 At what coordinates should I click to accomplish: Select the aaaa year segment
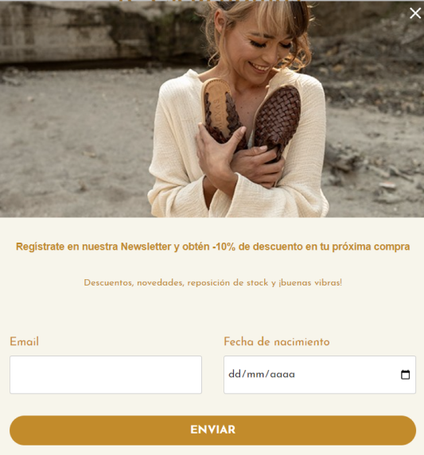tap(282, 375)
